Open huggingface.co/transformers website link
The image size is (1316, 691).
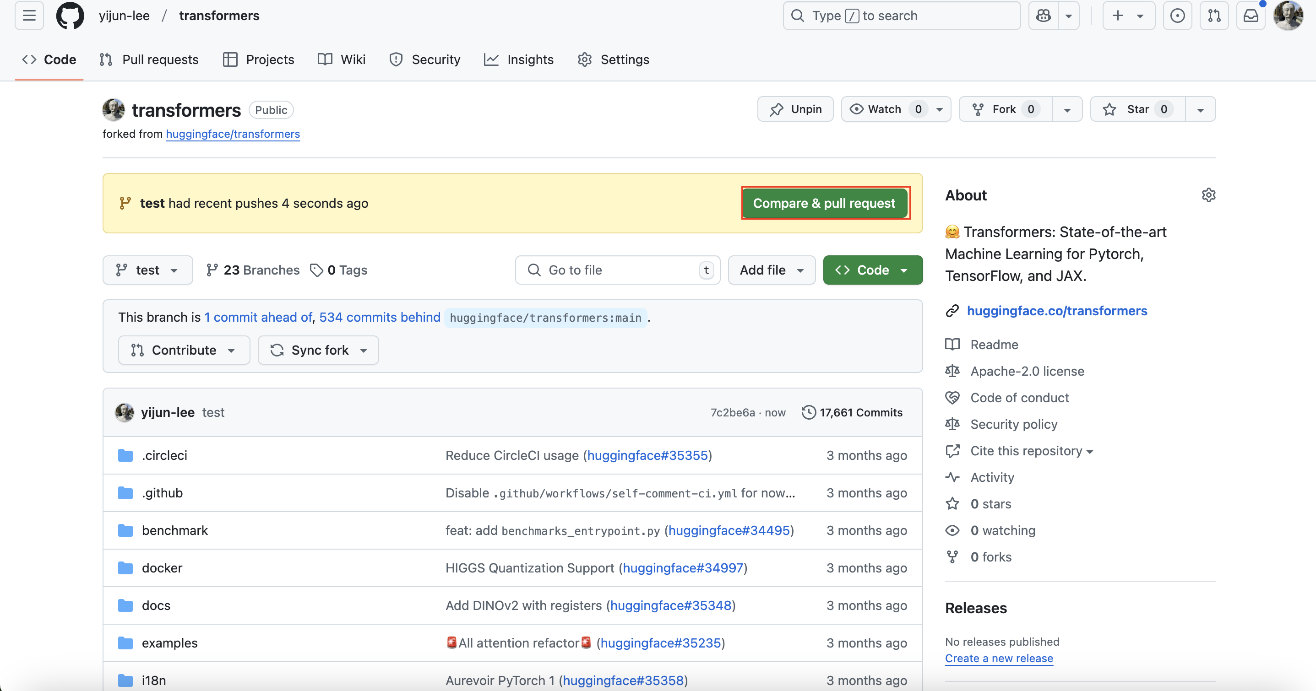[x=1057, y=311]
